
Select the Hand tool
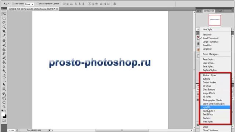point(4,103)
